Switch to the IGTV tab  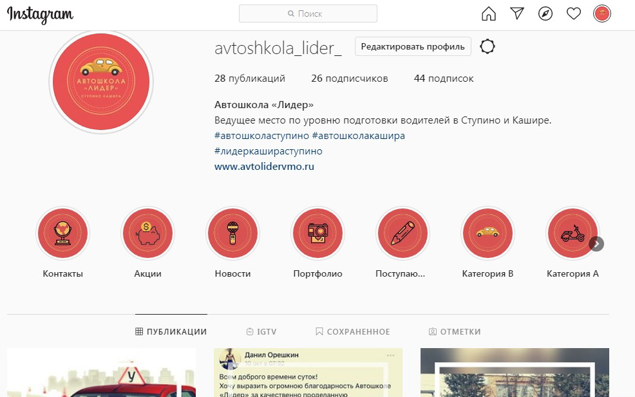click(x=261, y=332)
